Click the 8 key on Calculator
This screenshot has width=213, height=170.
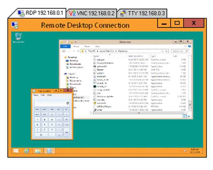click(44, 119)
